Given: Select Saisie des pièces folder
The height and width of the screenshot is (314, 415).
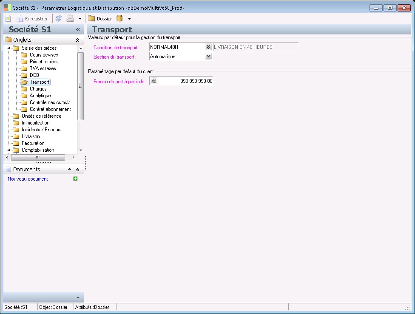Looking at the screenshot, I should (39, 48).
